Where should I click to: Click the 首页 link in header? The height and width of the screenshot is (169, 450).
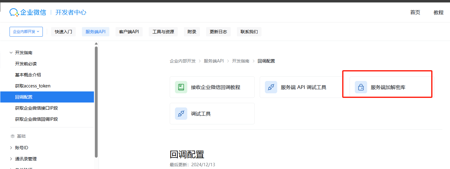(415, 12)
